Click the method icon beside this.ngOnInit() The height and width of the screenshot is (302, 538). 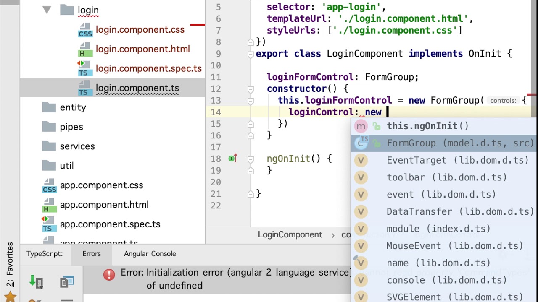pos(361,126)
